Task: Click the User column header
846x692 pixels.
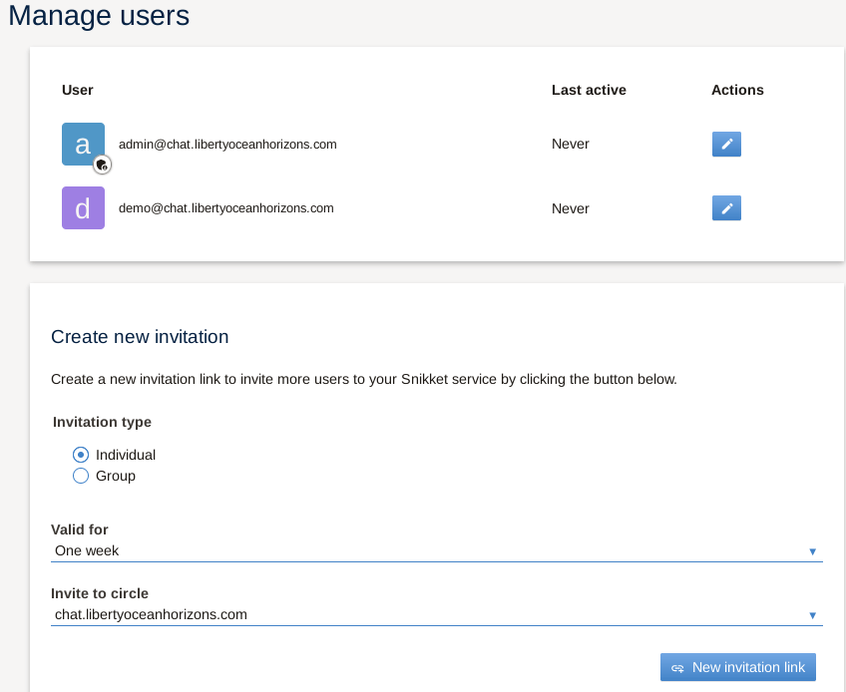Action: click(78, 90)
